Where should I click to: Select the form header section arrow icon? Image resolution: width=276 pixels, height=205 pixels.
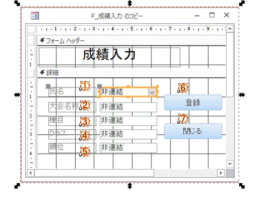pyautogui.click(x=42, y=40)
